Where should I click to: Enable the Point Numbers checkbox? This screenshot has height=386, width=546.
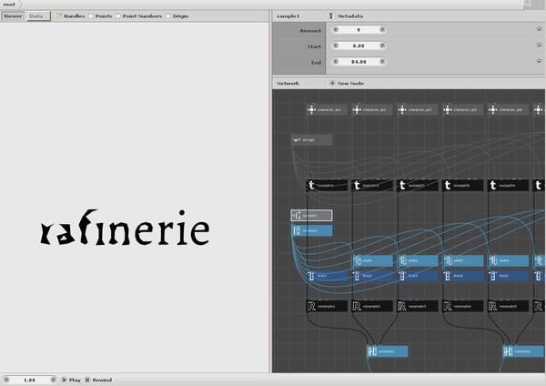pos(118,16)
